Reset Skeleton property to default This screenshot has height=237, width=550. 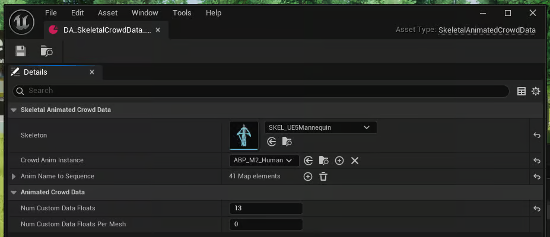click(x=536, y=136)
